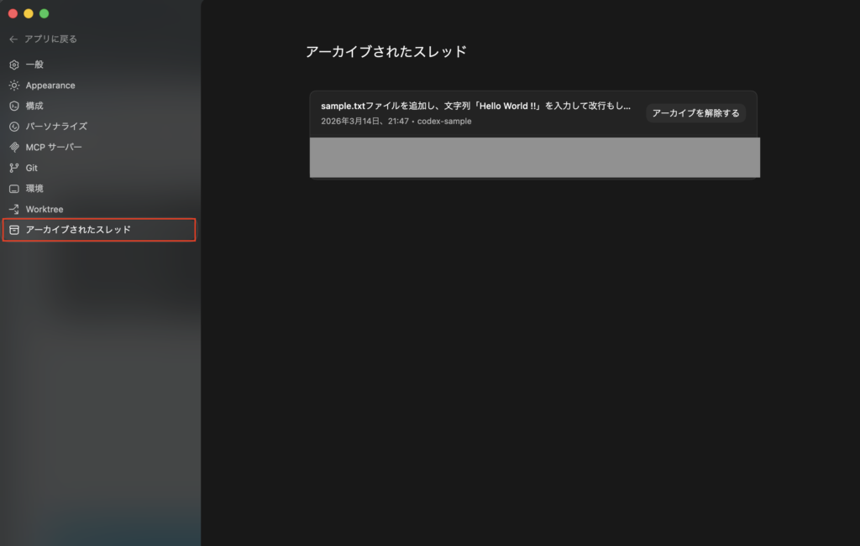The height and width of the screenshot is (546, 860).
Task: Close the window with red button
Action: click(x=13, y=13)
